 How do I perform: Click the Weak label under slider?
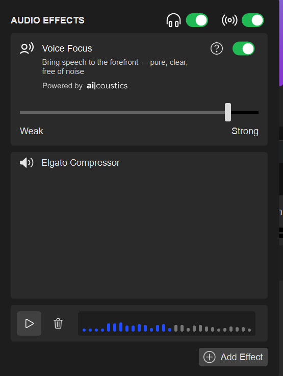click(x=32, y=131)
